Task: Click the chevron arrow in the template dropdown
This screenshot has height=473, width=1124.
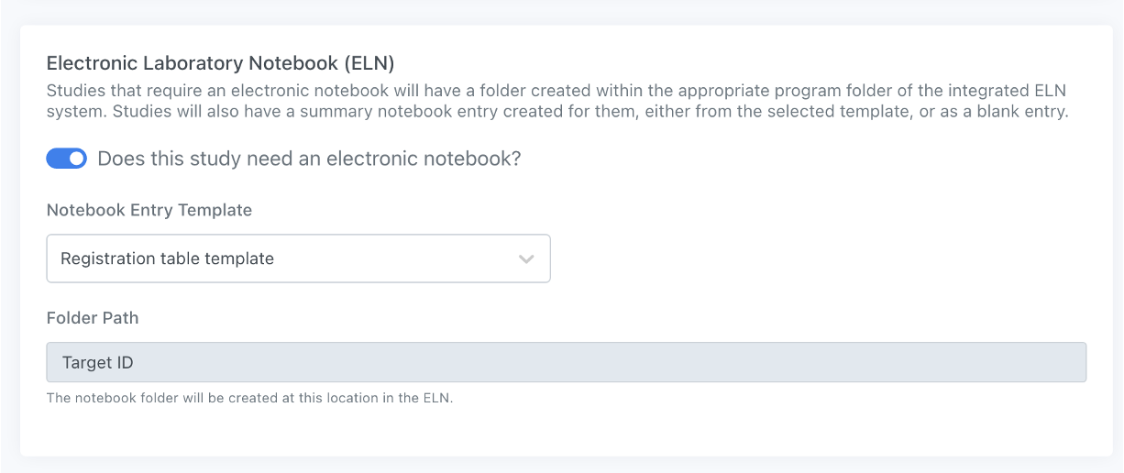Action: (x=526, y=258)
